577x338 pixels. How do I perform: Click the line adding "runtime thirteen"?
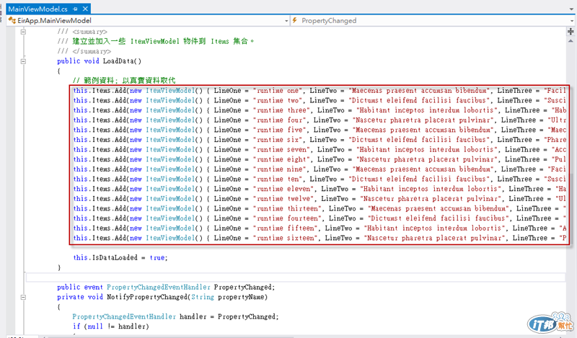pyautogui.click(x=319, y=208)
